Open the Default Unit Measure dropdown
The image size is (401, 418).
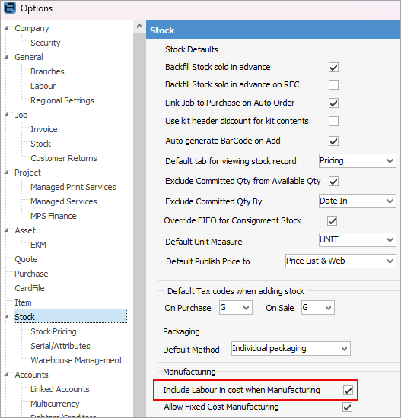click(x=357, y=239)
